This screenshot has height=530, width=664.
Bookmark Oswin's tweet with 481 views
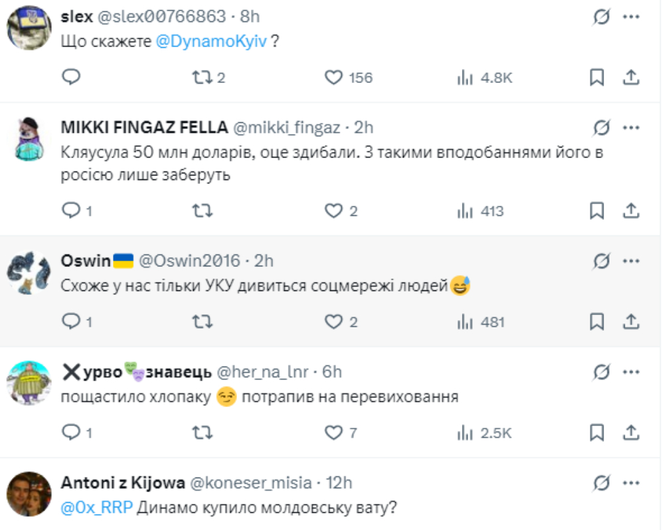tap(597, 322)
